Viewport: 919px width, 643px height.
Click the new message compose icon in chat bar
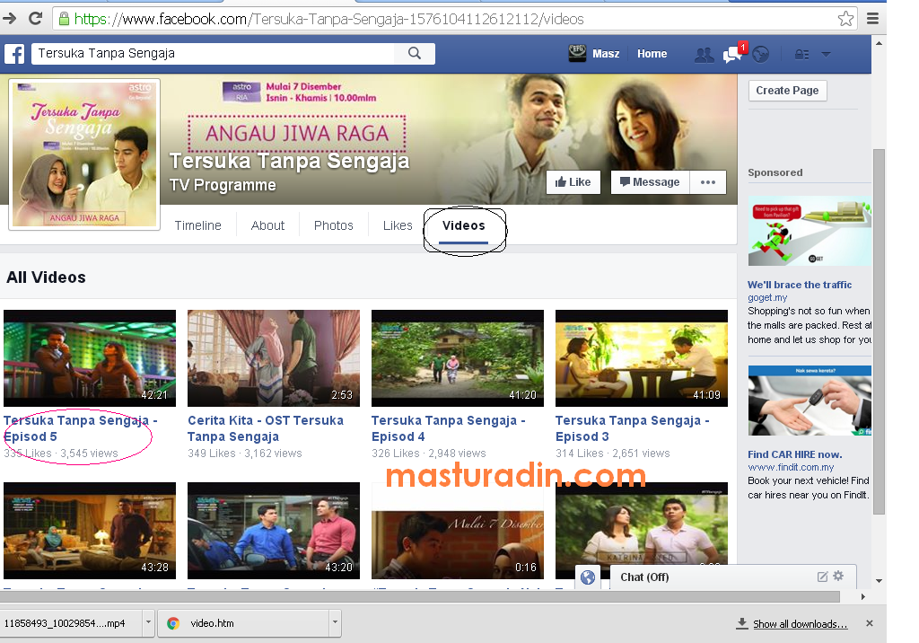pyautogui.click(x=822, y=577)
